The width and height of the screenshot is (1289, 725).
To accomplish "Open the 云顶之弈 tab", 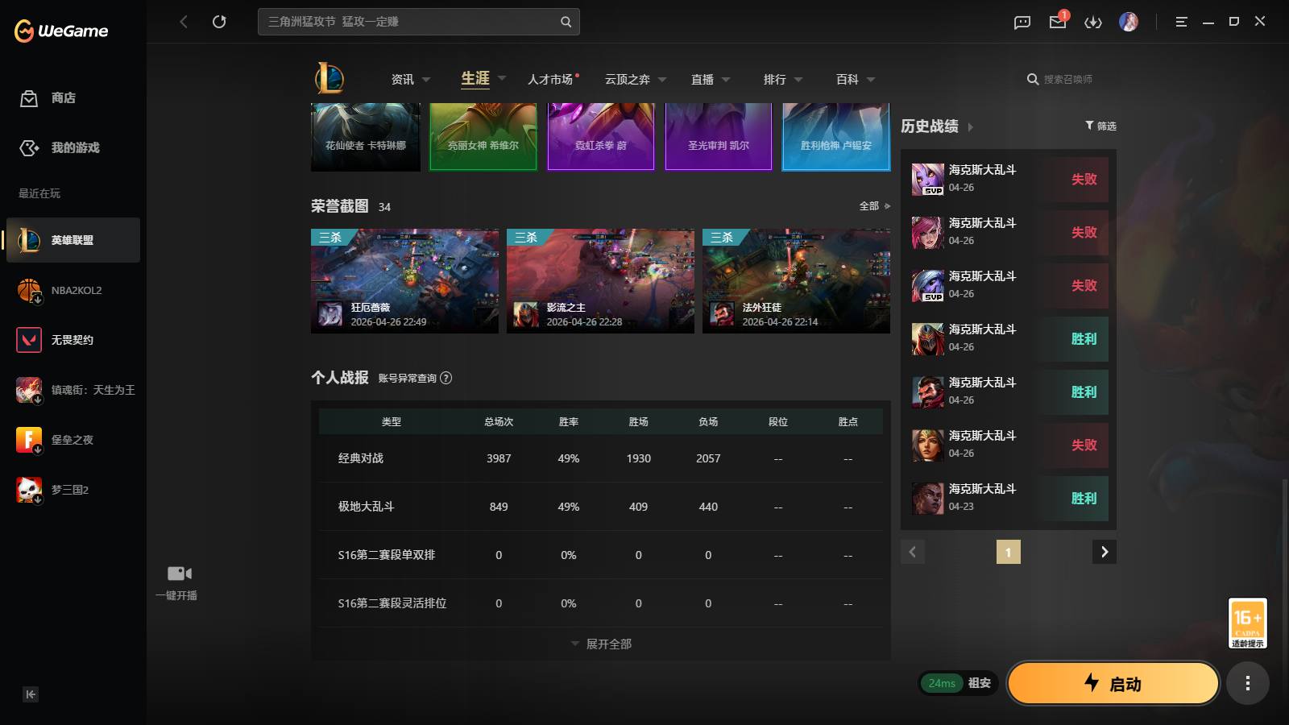I will (628, 80).
